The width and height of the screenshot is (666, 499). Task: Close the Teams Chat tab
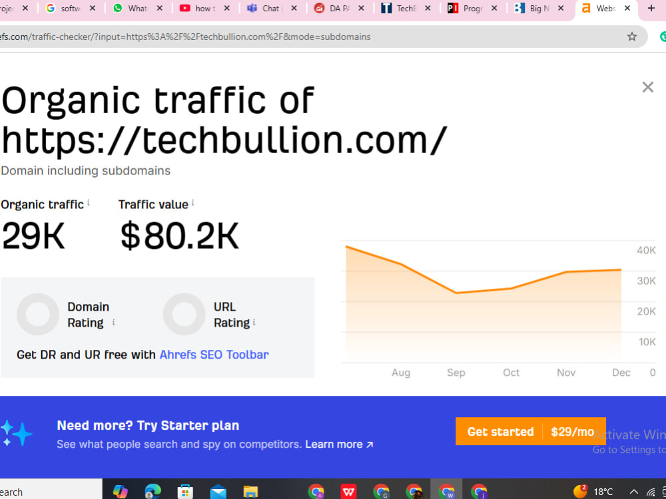coord(294,8)
